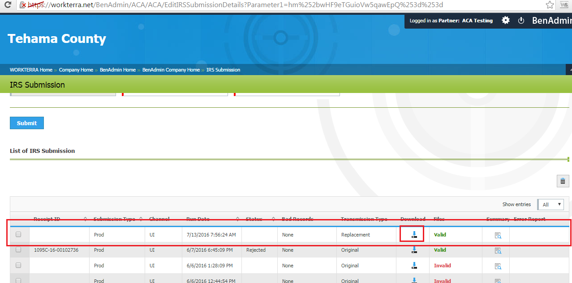The width and height of the screenshot is (572, 283).
Task: Tick checkbox for 6/6/2016 1:28:09 PM row
Action: [18, 265]
